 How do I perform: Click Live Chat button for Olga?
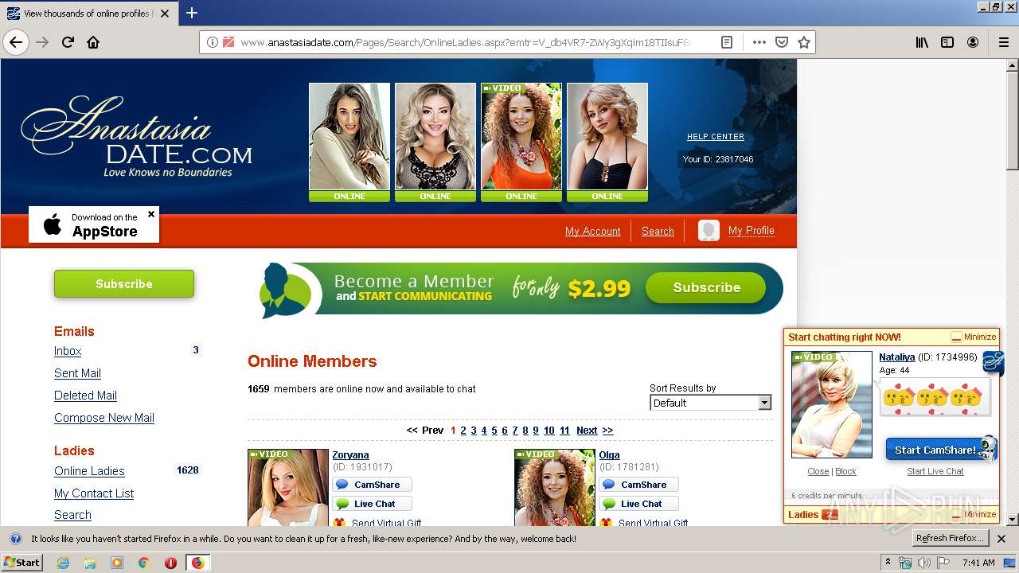tap(638, 504)
